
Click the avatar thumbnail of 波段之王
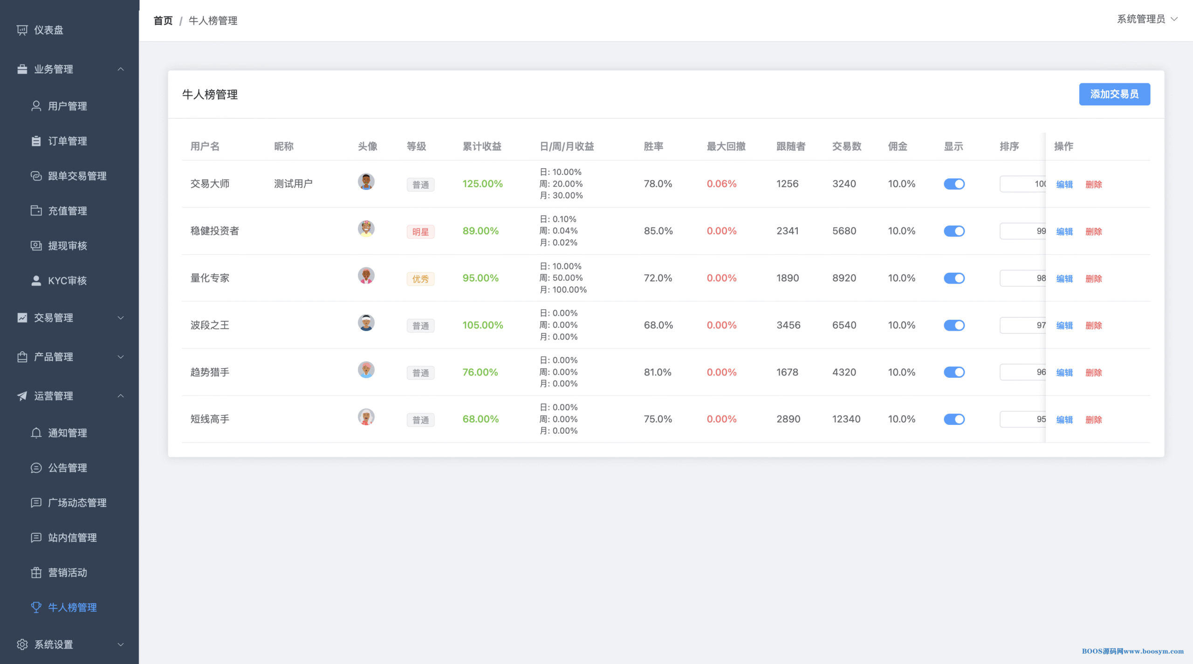pos(366,323)
